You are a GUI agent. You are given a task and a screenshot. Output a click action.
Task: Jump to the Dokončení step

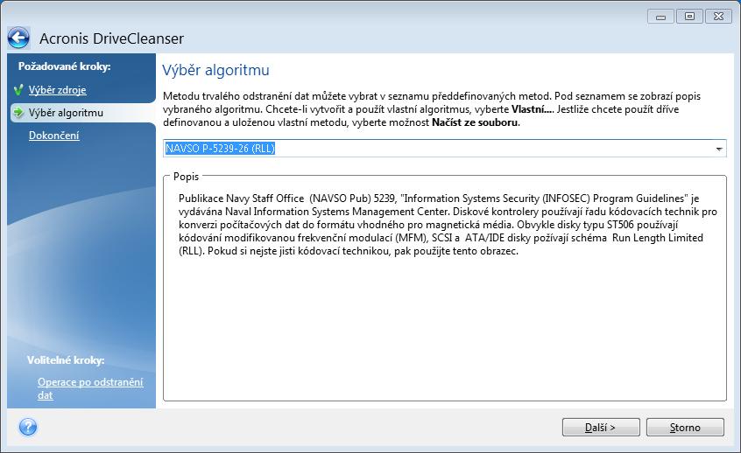point(54,136)
